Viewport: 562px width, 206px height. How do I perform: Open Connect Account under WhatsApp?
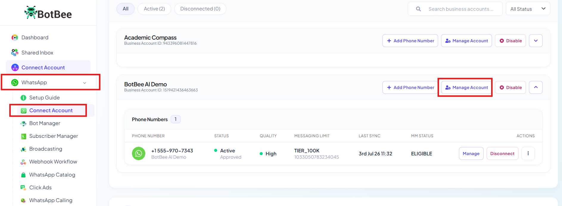tap(51, 110)
